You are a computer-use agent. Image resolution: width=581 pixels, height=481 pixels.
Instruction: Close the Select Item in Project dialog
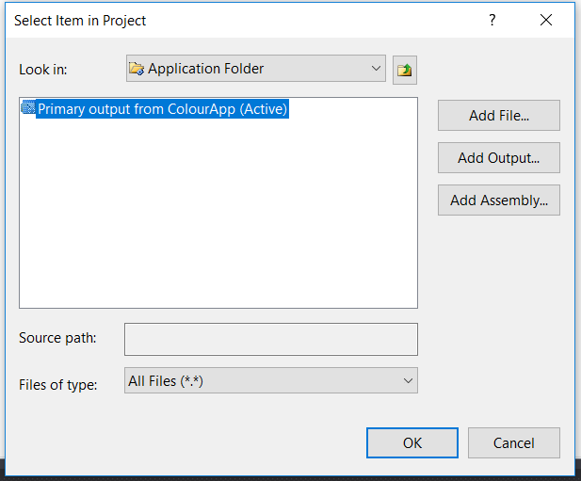(x=546, y=20)
